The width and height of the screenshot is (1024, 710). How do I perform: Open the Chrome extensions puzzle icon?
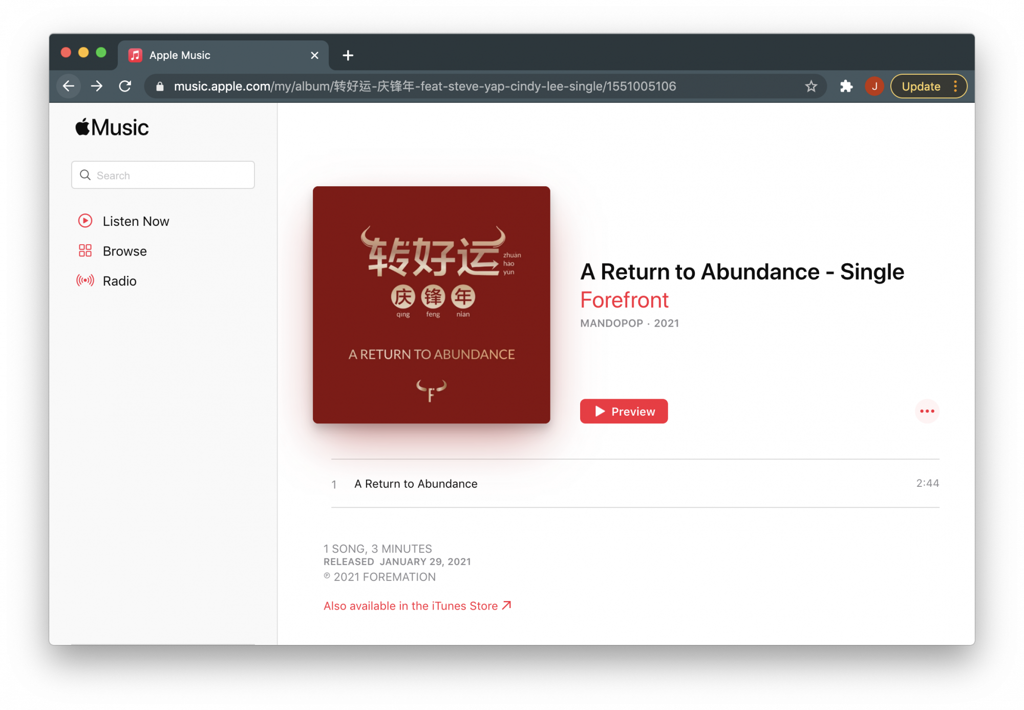click(x=846, y=86)
